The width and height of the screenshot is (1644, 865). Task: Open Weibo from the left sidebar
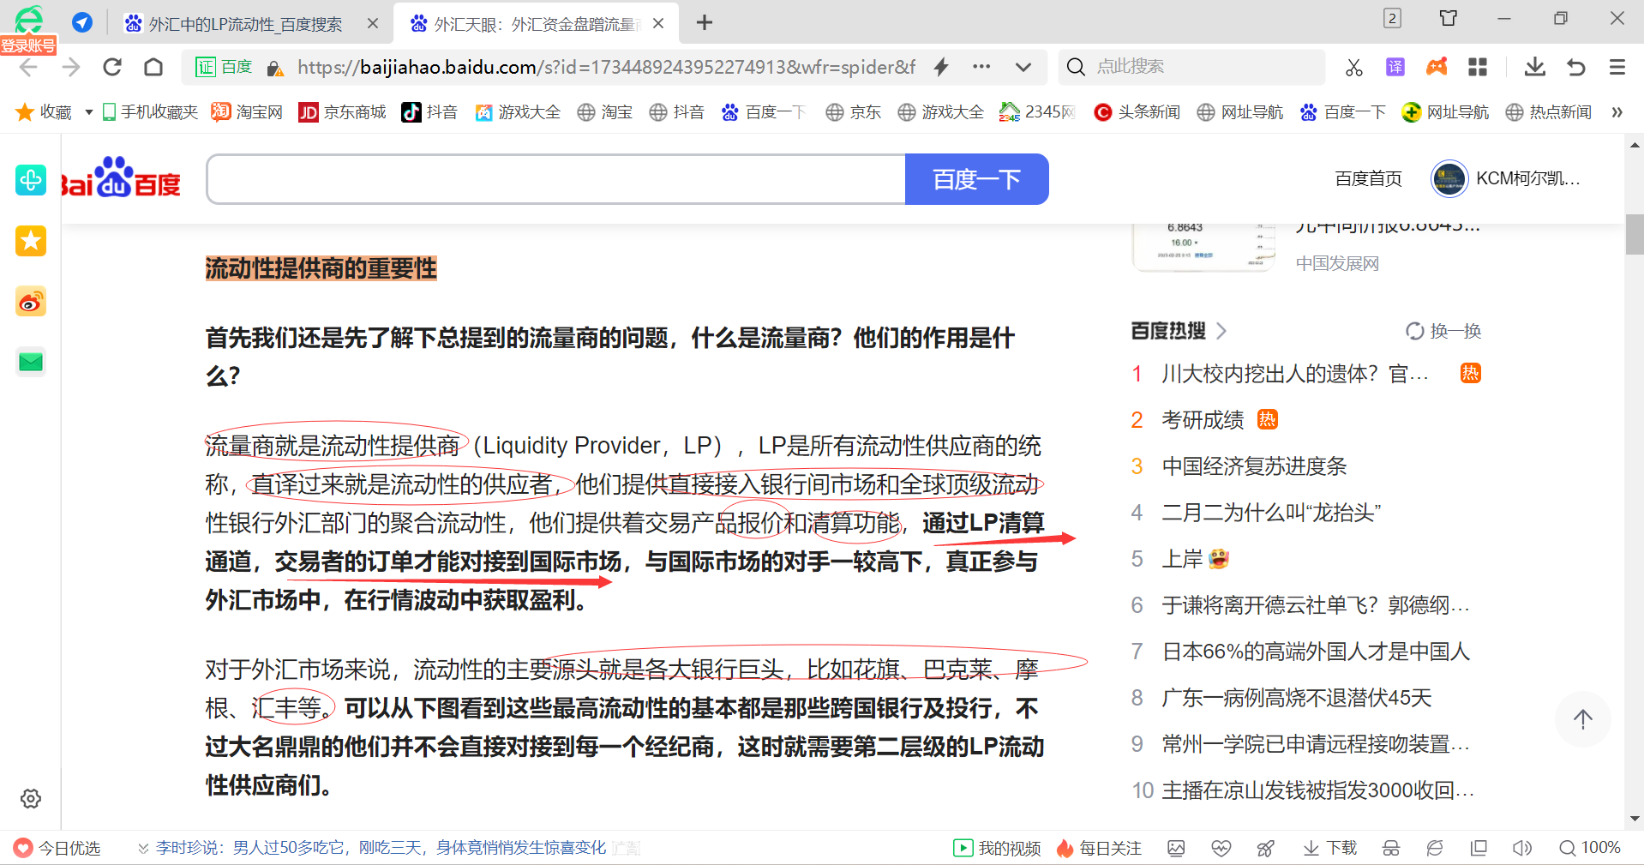[31, 302]
